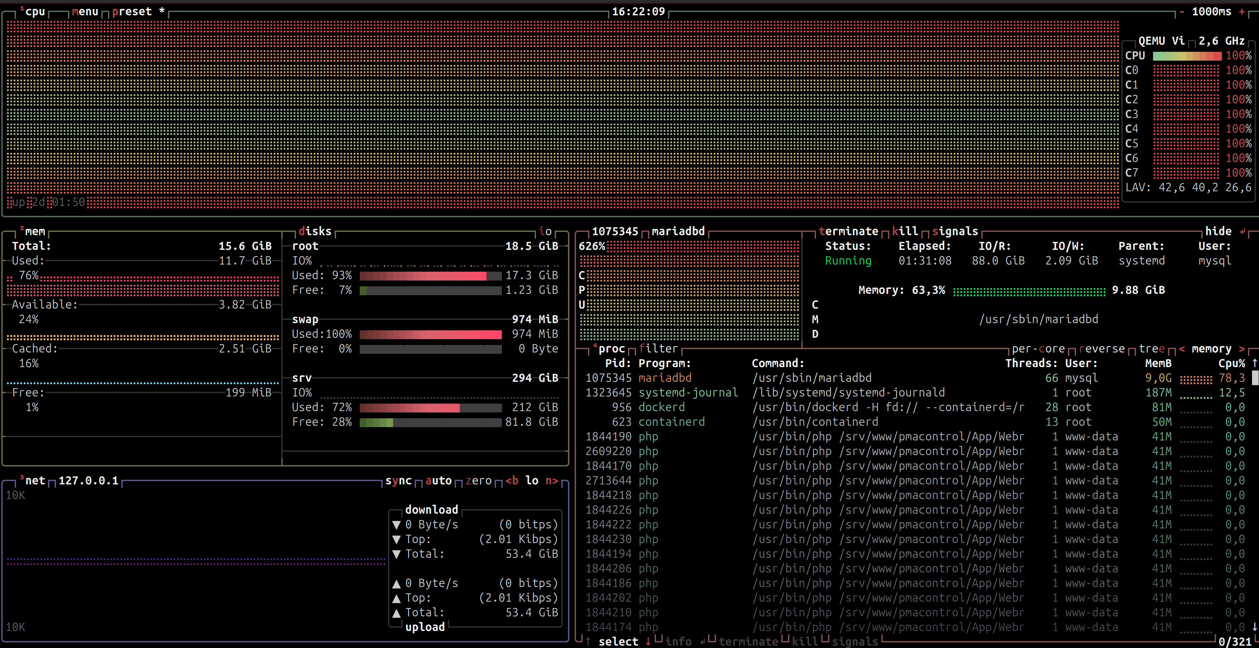Click the left arrow beside memory sorting
1259x648 pixels.
pos(1182,349)
